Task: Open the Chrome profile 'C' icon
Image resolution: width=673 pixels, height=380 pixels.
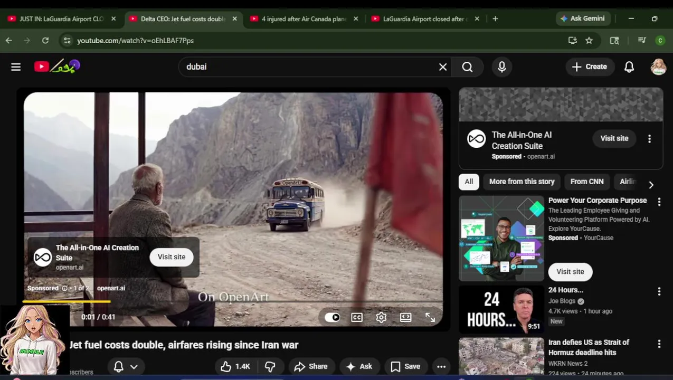Action: coord(660,40)
